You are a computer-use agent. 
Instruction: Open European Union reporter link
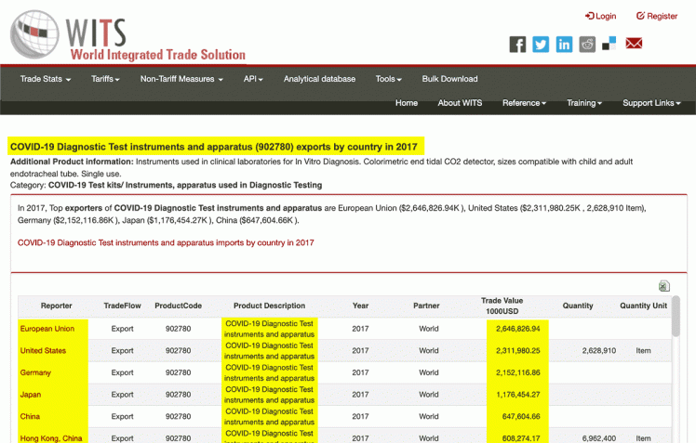click(47, 329)
